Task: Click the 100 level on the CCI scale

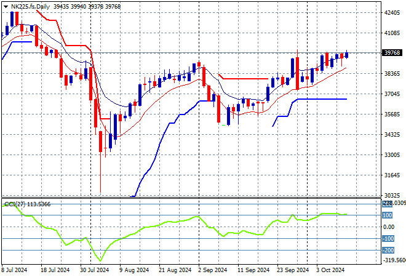Action: (x=388, y=215)
